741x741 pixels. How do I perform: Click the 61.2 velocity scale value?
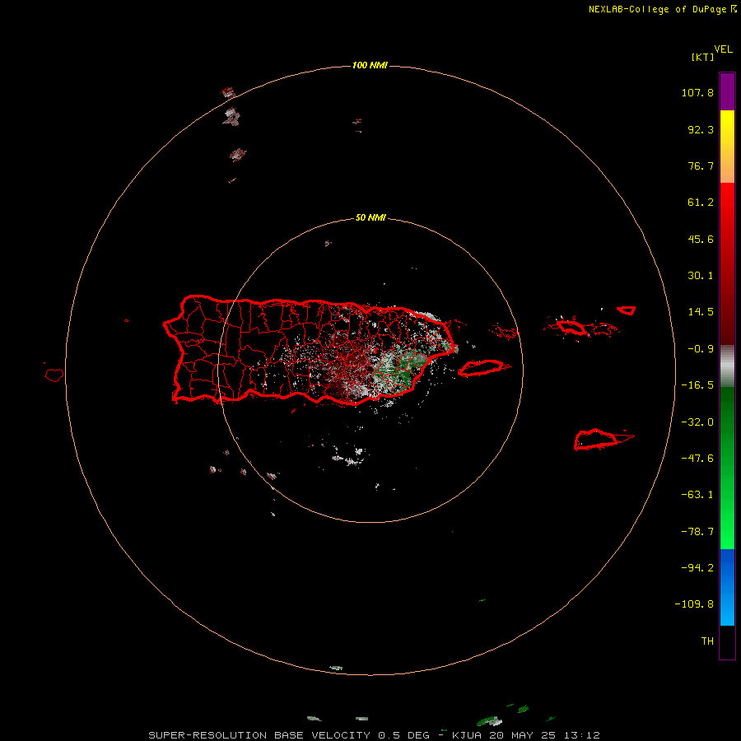tap(701, 203)
